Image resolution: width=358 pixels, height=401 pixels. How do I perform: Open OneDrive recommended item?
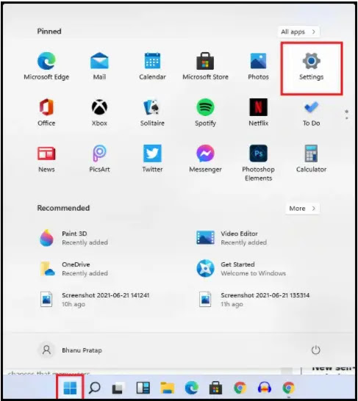pos(74,269)
